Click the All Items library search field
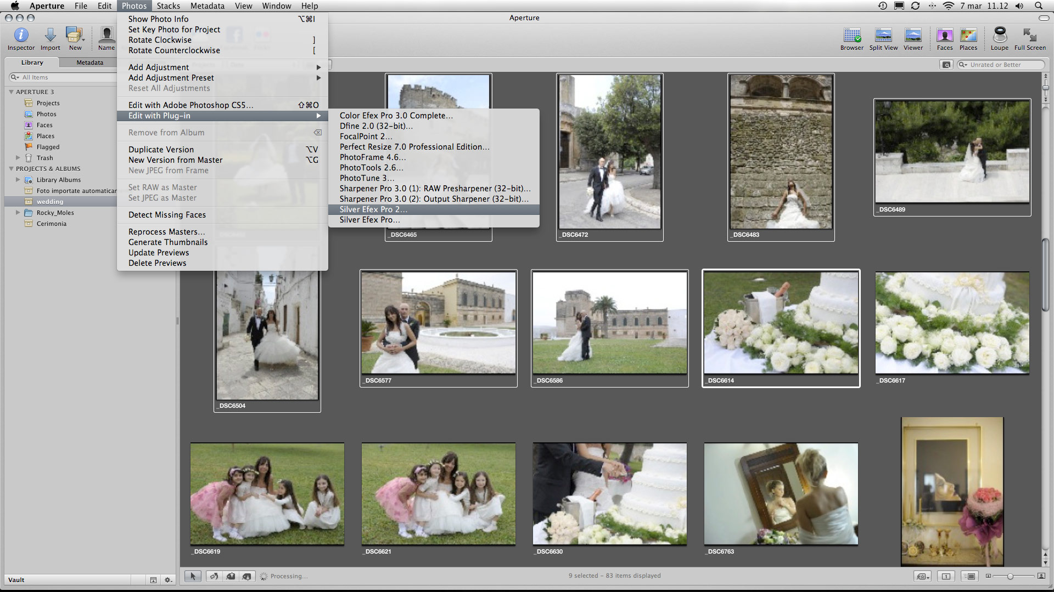 (63, 77)
